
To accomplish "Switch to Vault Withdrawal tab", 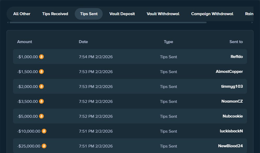I will tap(163, 14).
